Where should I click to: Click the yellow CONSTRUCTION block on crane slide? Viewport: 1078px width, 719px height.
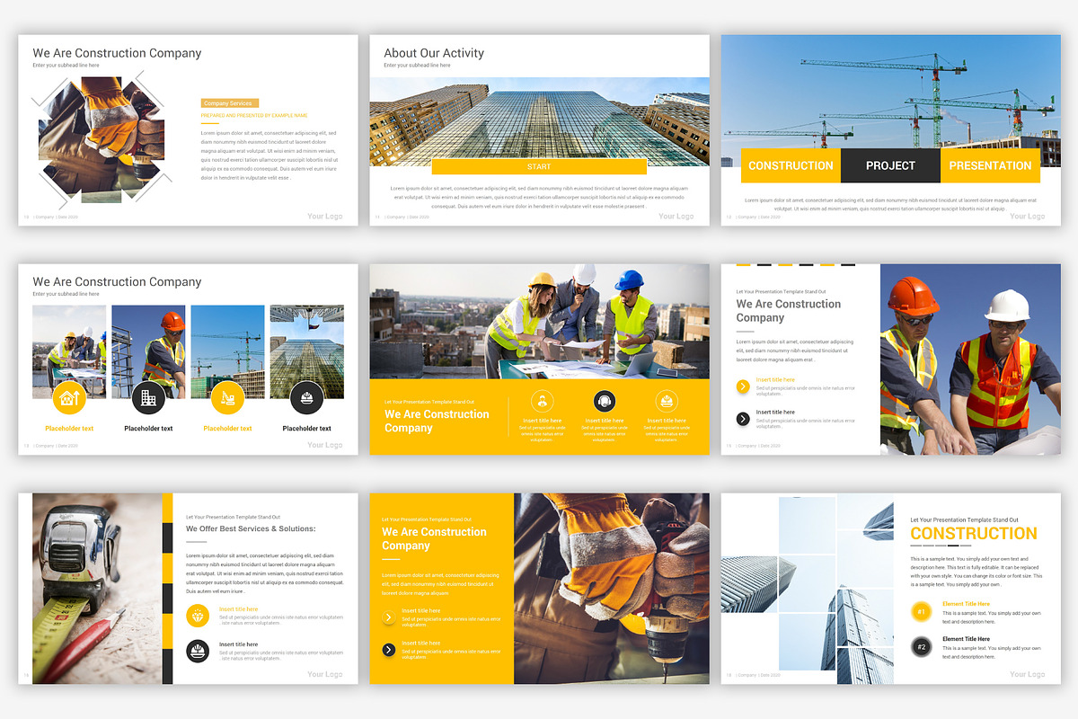pos(791,165)
